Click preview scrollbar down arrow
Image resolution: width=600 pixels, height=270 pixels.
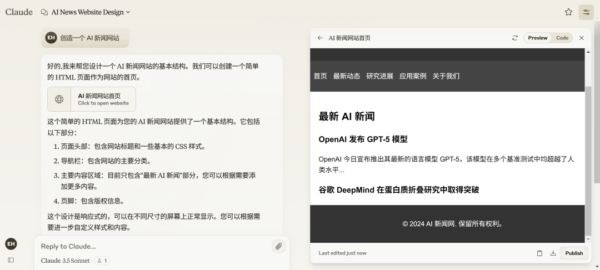[588, 239]
